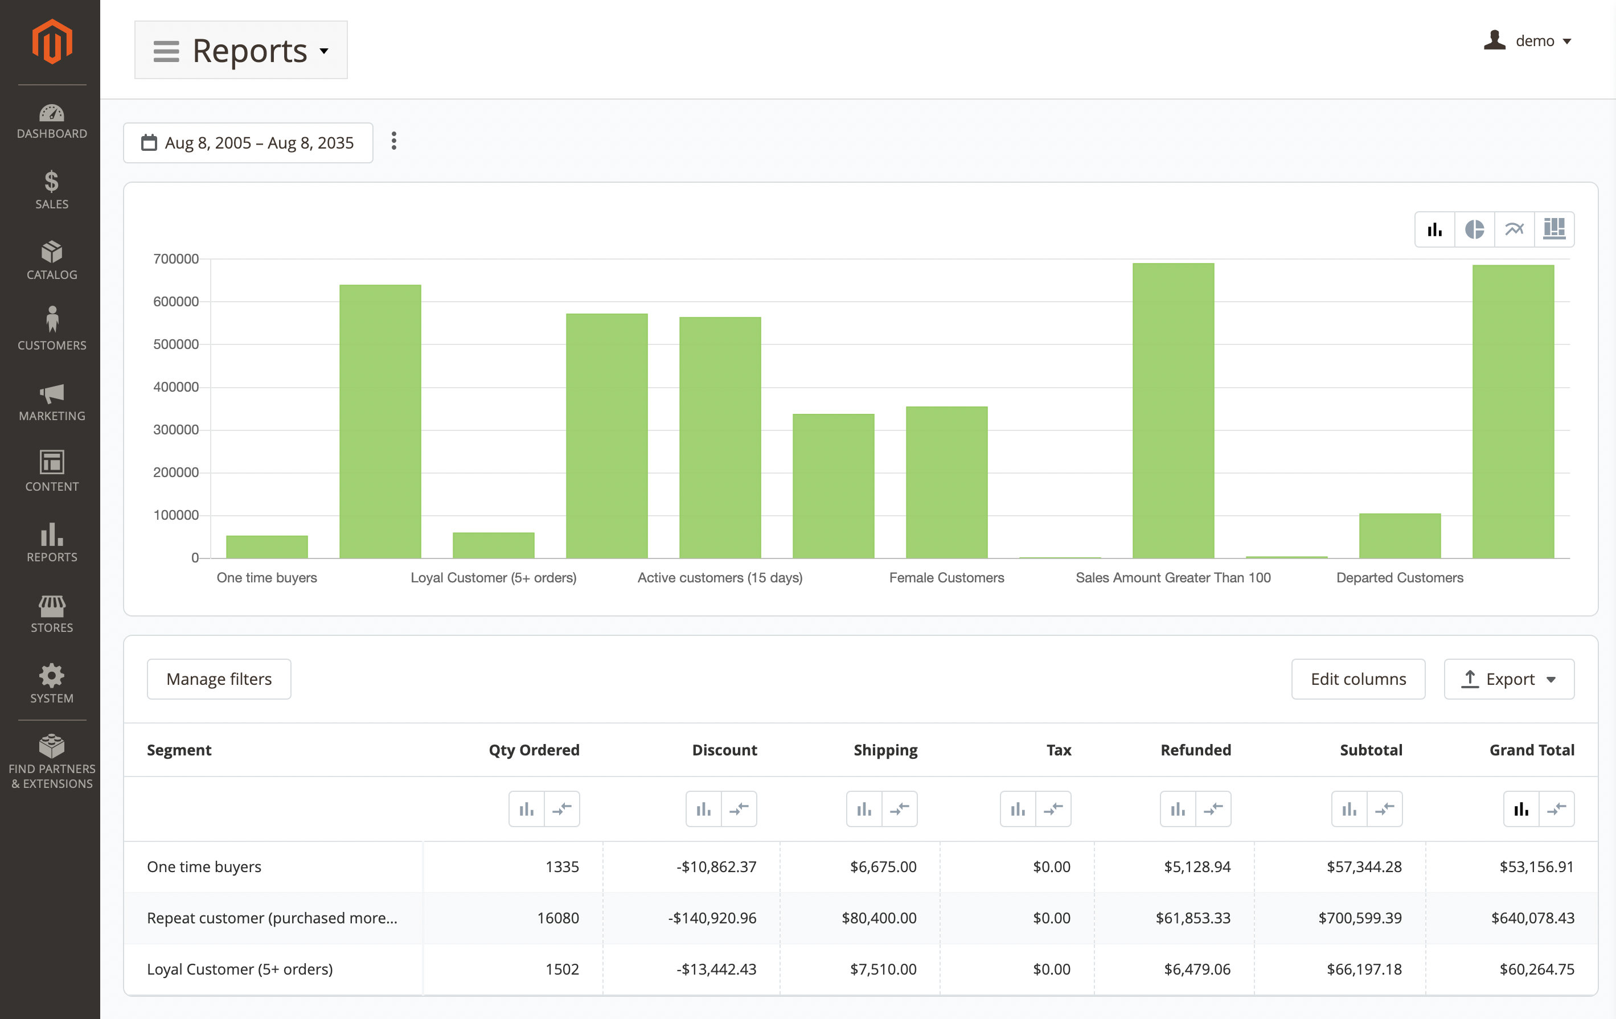Click the compare arrows icon under Discount column
Viewport: 1616px width, 1019px height.
tap(740, 809)
